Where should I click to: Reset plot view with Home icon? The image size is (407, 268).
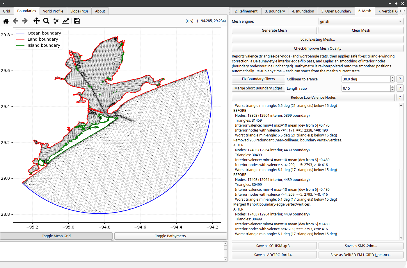coord(6,21)
